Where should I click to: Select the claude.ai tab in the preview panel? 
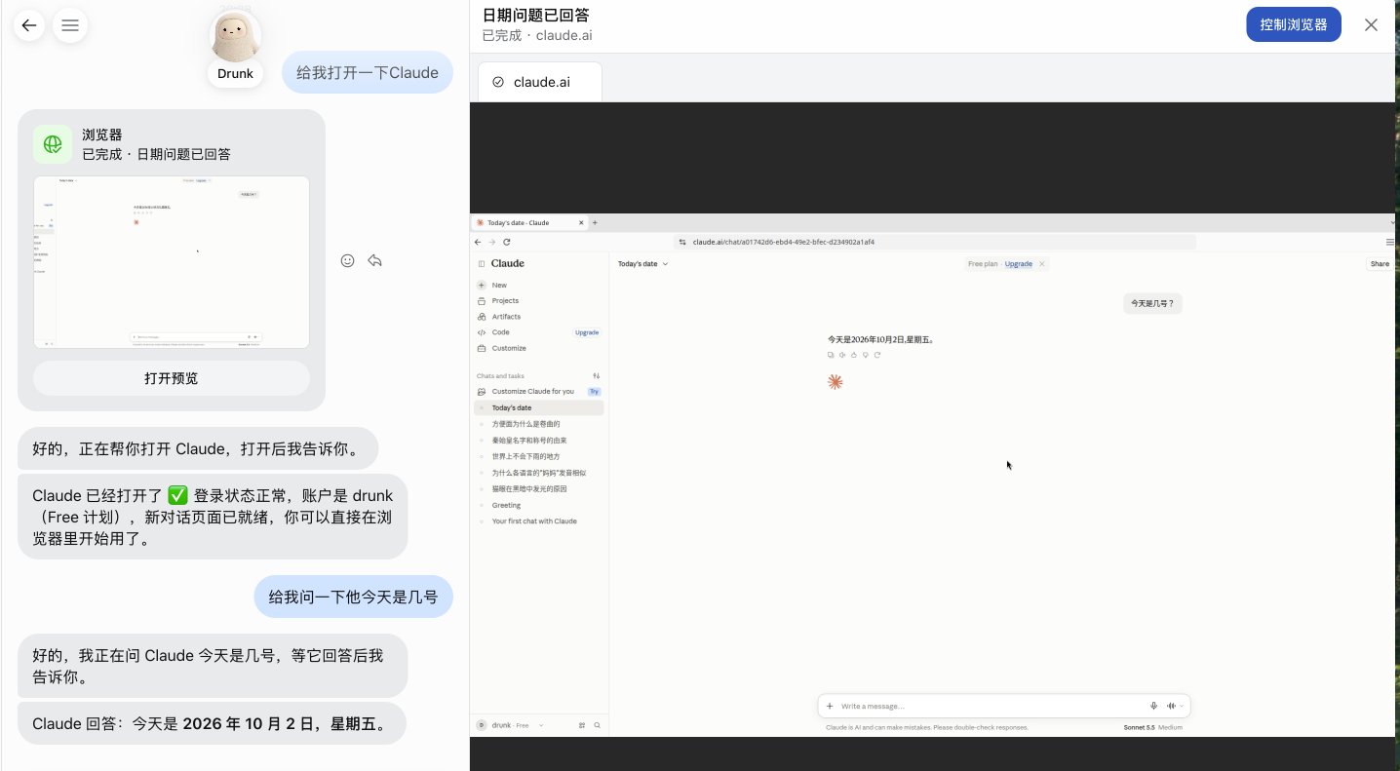click(540, 82)
